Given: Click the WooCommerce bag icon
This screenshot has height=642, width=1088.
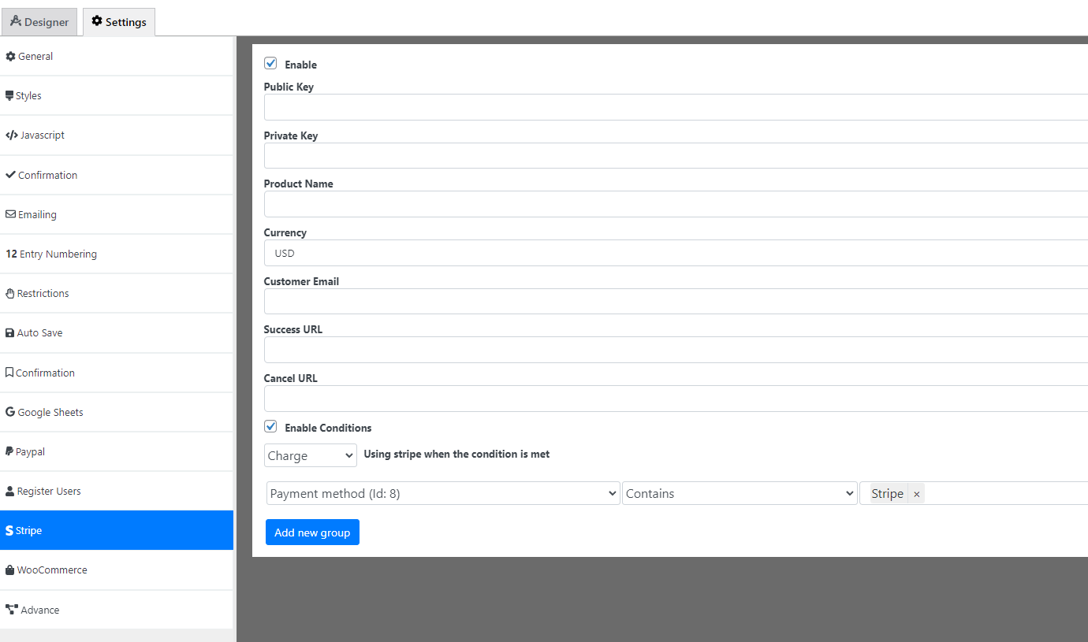Looking at the screenshot, I should click(x=10, y=570).
